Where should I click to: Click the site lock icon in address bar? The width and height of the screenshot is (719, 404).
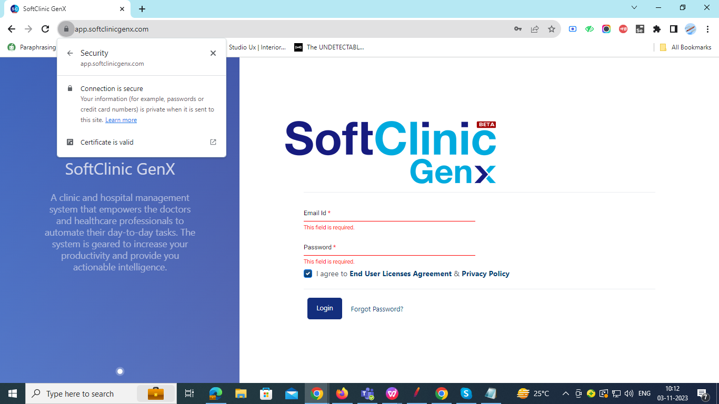tap(66, 29)
